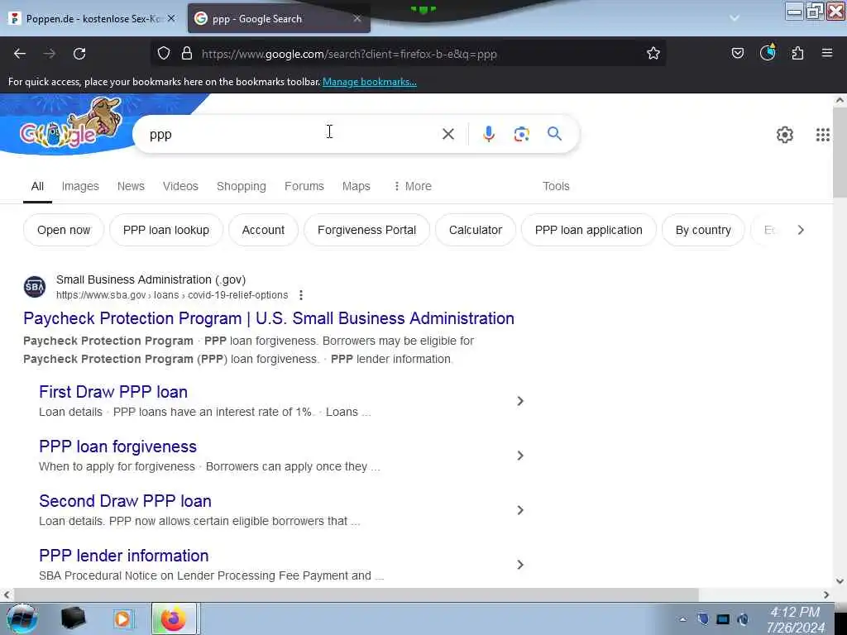The width and height of the screenshot is (847, 635).
Task: Close the ppp Google Search tab
Action: point(357,18)
